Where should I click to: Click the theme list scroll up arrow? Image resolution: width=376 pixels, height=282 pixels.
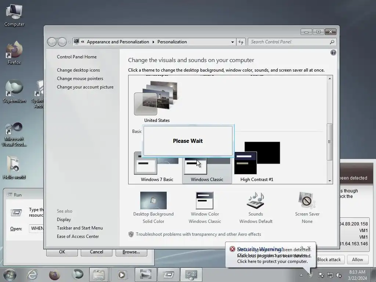point(330,79)
